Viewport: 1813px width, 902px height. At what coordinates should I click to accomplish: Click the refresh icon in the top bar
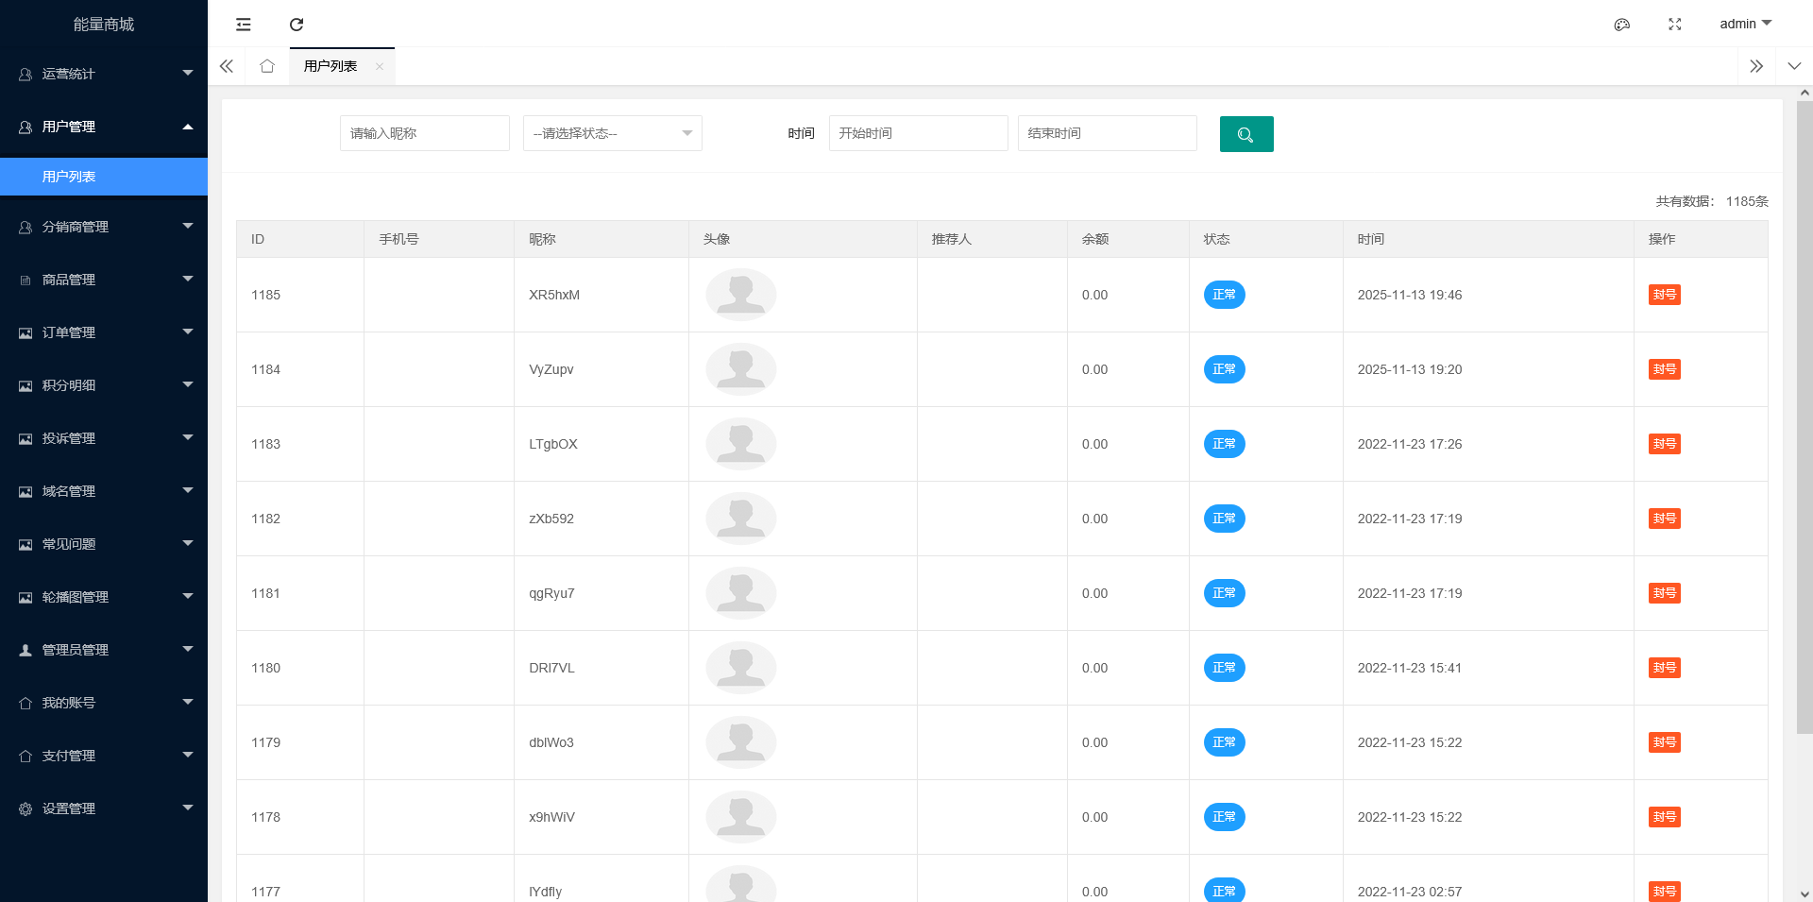click(x=297, y=25)
